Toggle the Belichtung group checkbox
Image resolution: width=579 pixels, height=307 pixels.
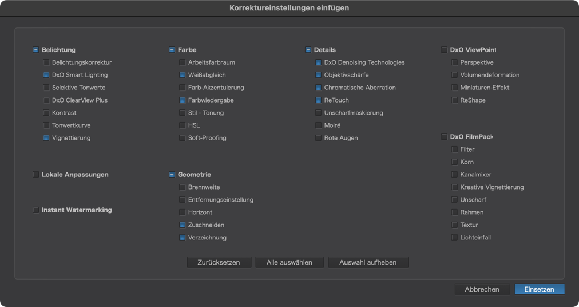click(36, 50)
